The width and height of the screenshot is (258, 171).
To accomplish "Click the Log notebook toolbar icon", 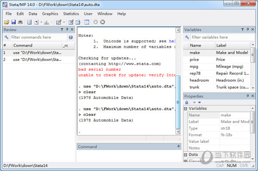I will 29,22.
